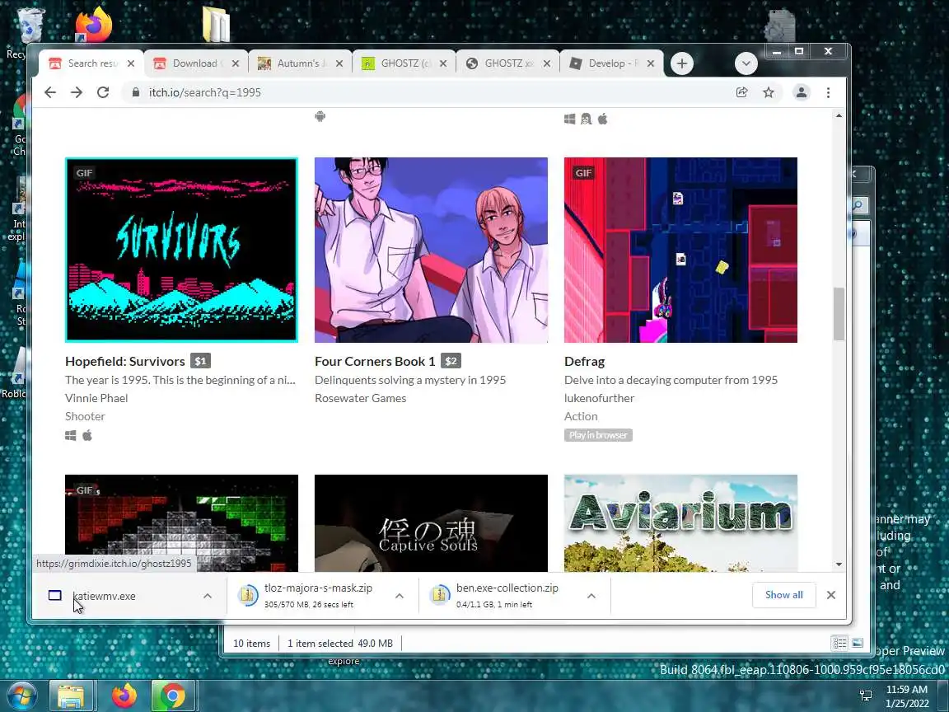This screenshot has height=712, width=949.
Task: Click the Defrag title link
Action: pos(584,362)
